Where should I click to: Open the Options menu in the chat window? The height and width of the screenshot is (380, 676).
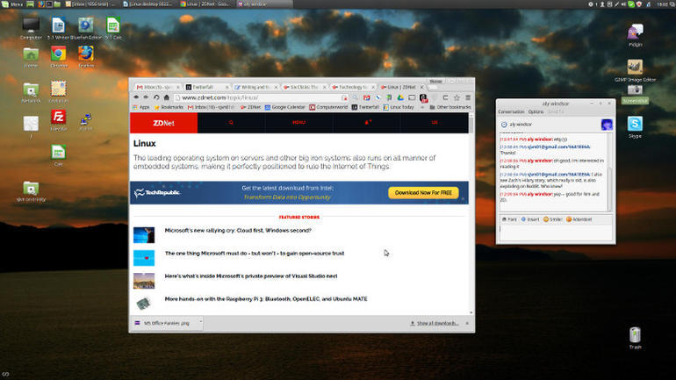536,111
